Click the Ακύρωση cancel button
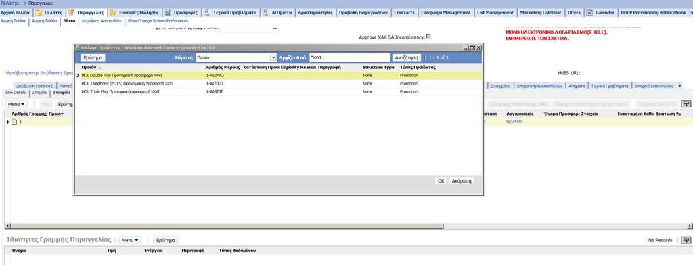The height and width of the screenshot is (265, 693). pyautogui.click(x=462, y=181)
